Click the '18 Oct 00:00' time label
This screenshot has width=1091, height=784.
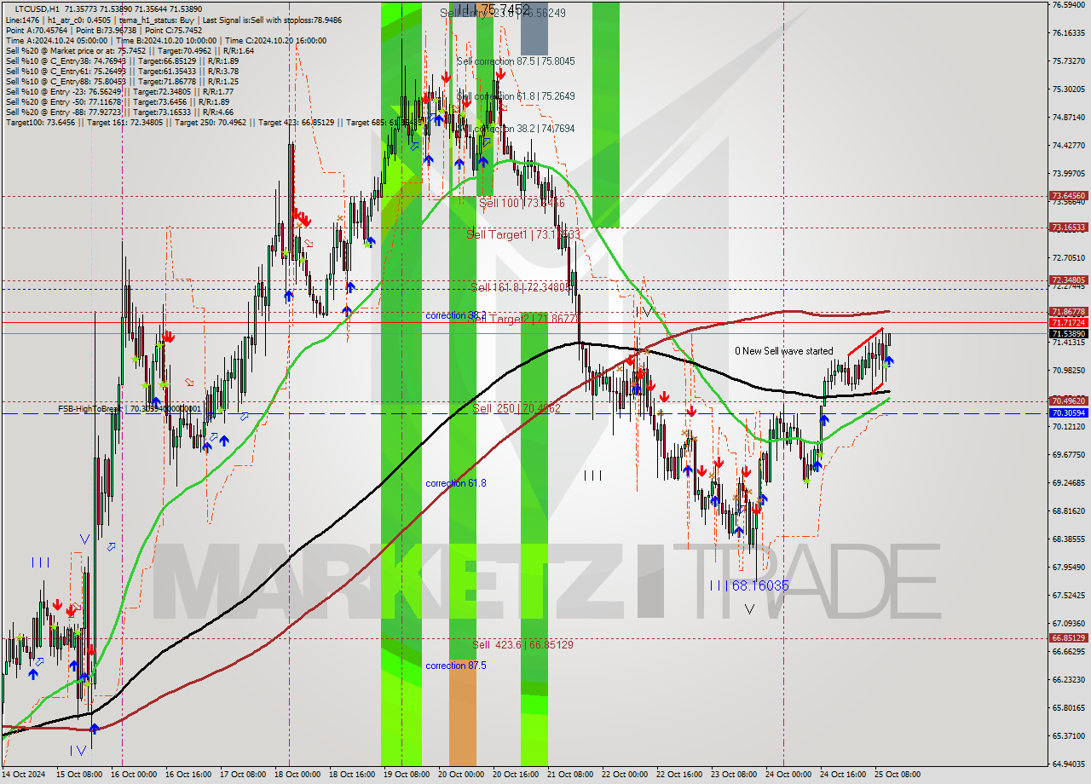click(x=297, y=775)
